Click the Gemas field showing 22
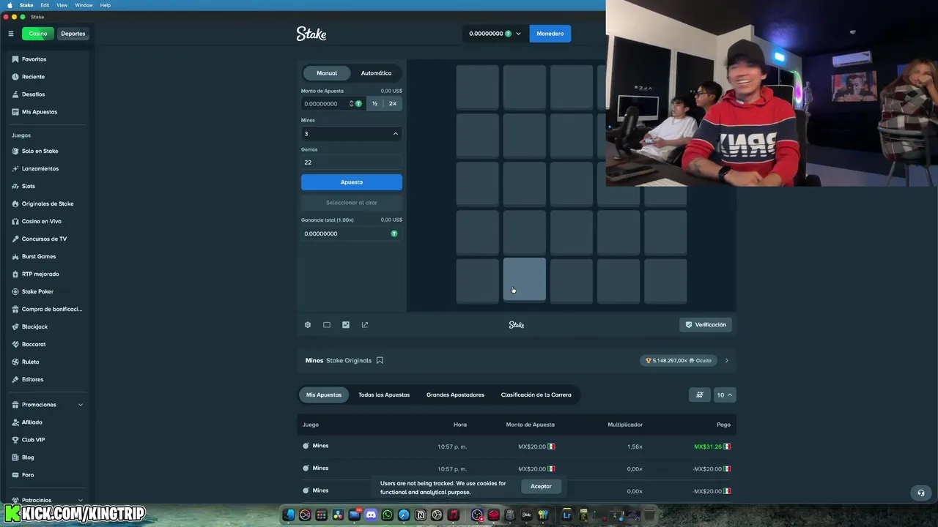The width and height of the screenshot is (938, 527). [x=351, y=162]
